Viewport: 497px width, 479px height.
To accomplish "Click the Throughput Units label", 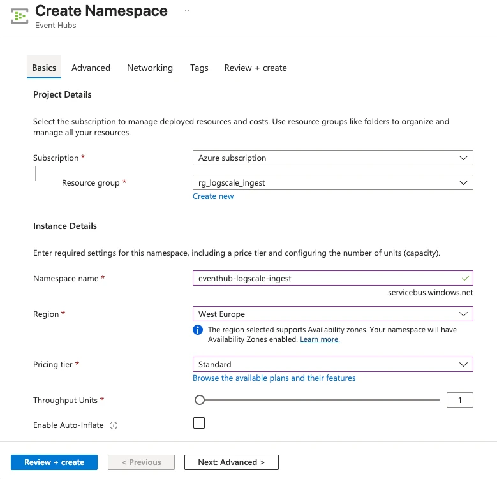I will 65,401.
